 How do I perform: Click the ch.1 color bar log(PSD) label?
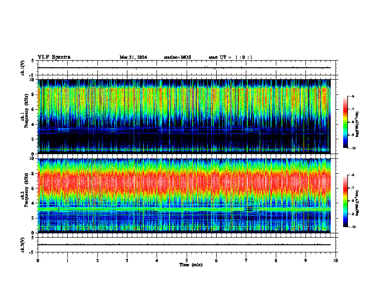[357, 125]
